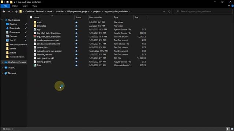
Task: Select the templates folder icon
Action: pos(35,26)
